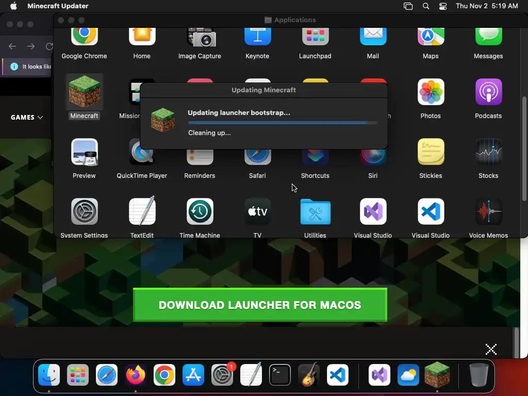Click the date and time in menu bar
The image size is (528, 396).
[x=487, y=6]
